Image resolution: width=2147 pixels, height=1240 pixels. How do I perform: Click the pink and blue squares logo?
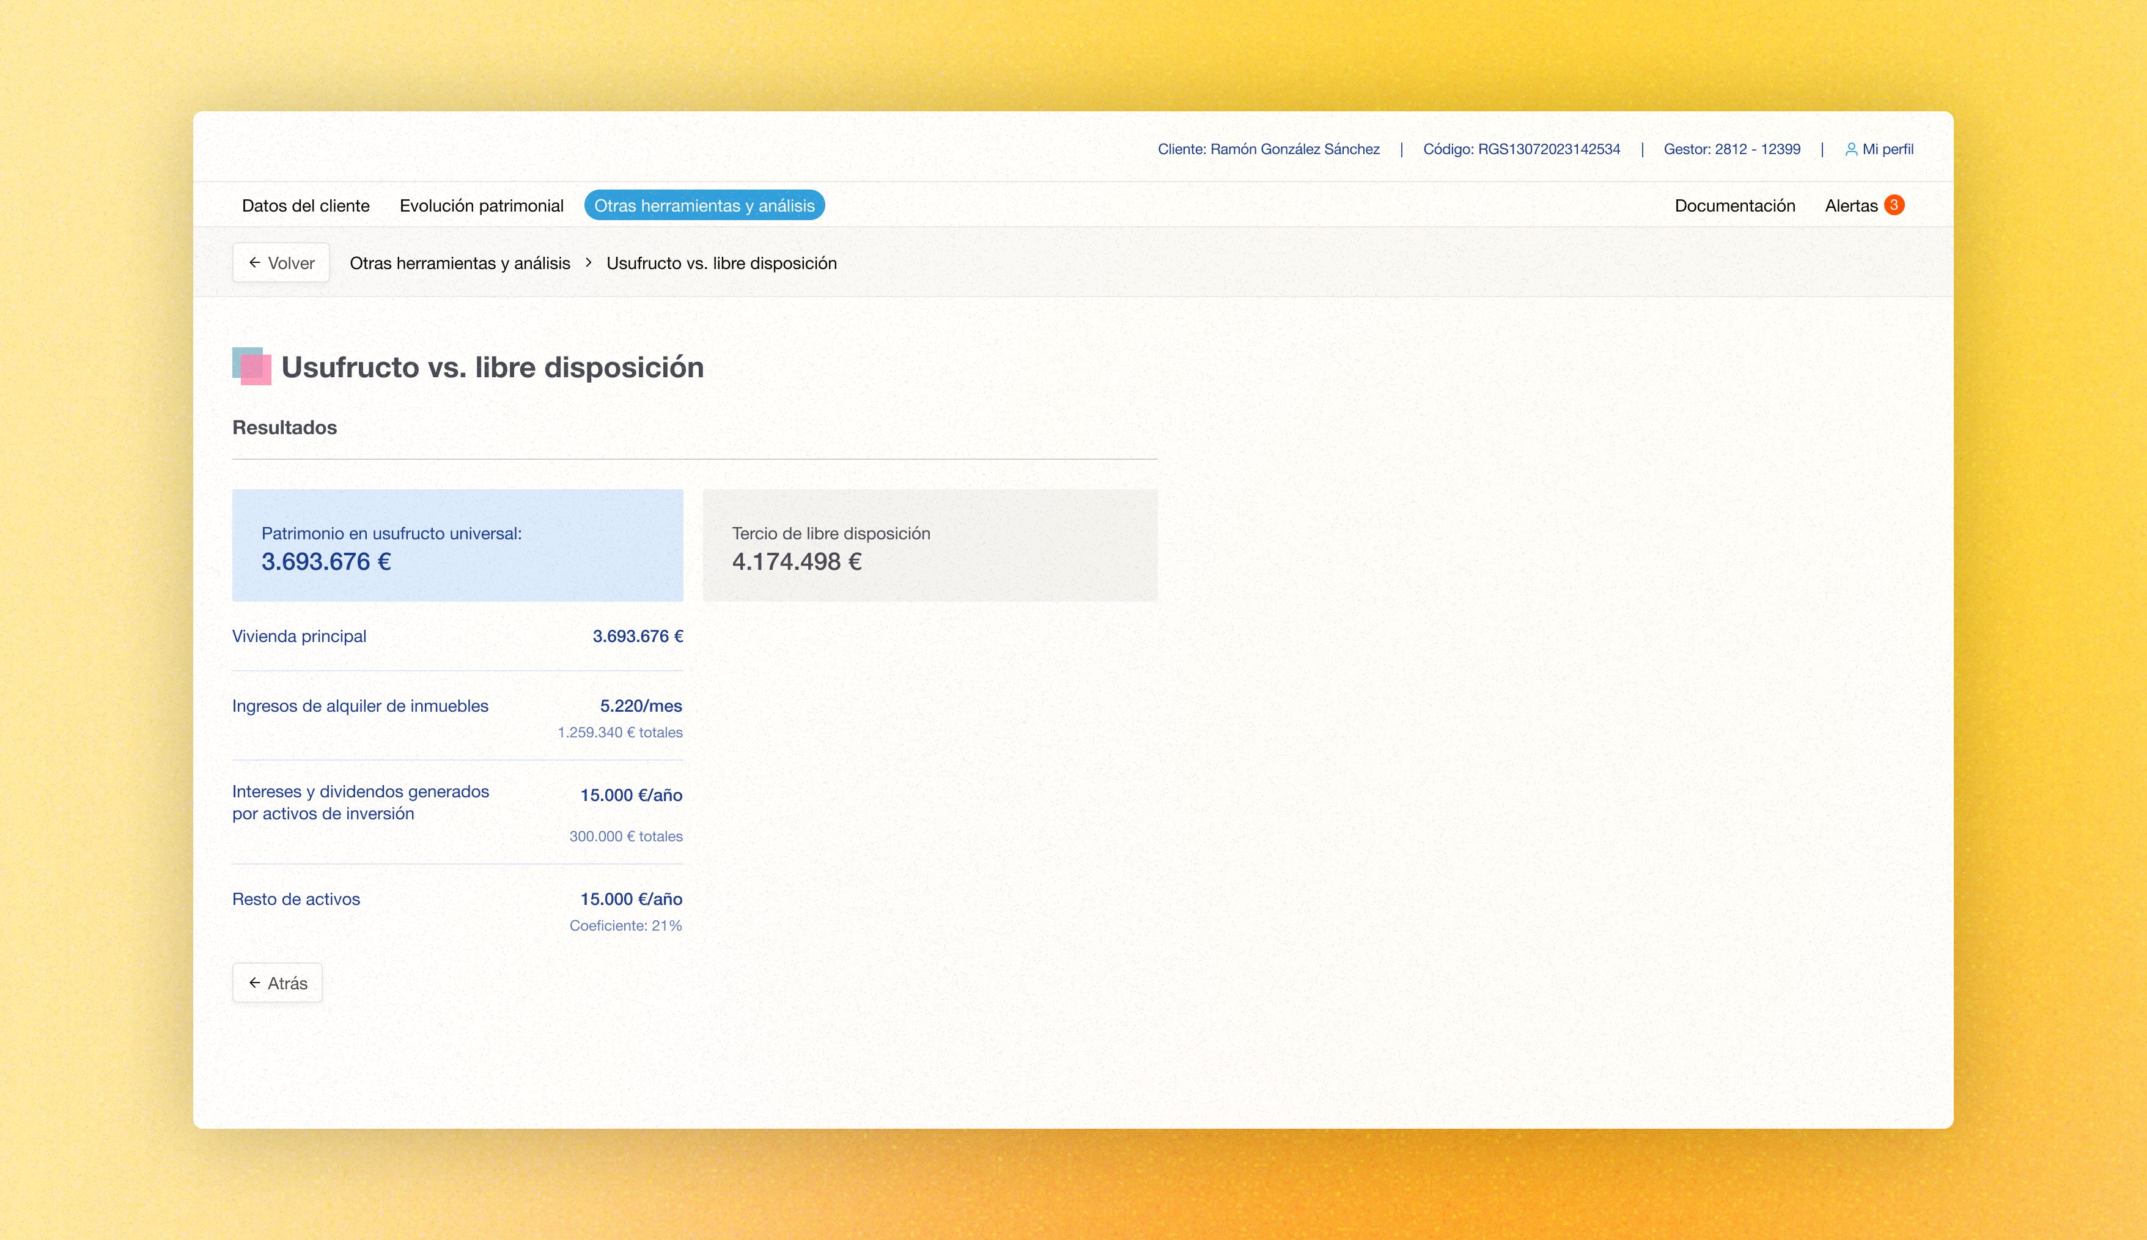click(252, 366)
